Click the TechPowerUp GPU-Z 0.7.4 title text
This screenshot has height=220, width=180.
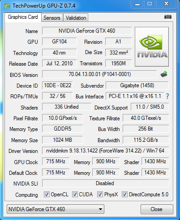(44, 6)
